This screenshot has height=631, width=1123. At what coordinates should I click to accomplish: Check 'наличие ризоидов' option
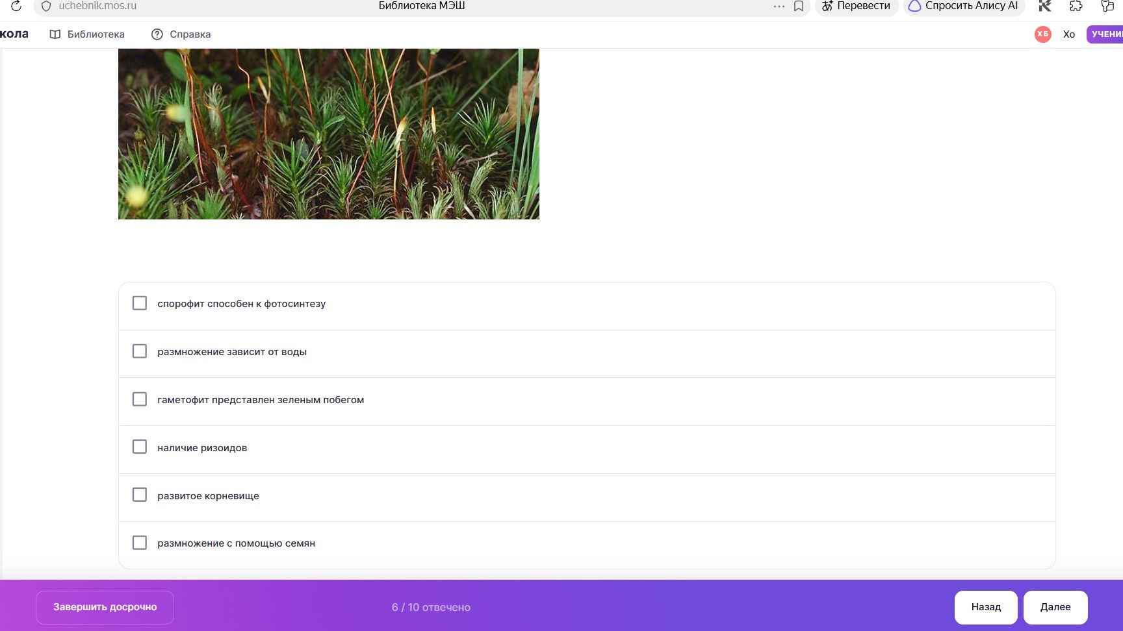[x=140, y=447]
